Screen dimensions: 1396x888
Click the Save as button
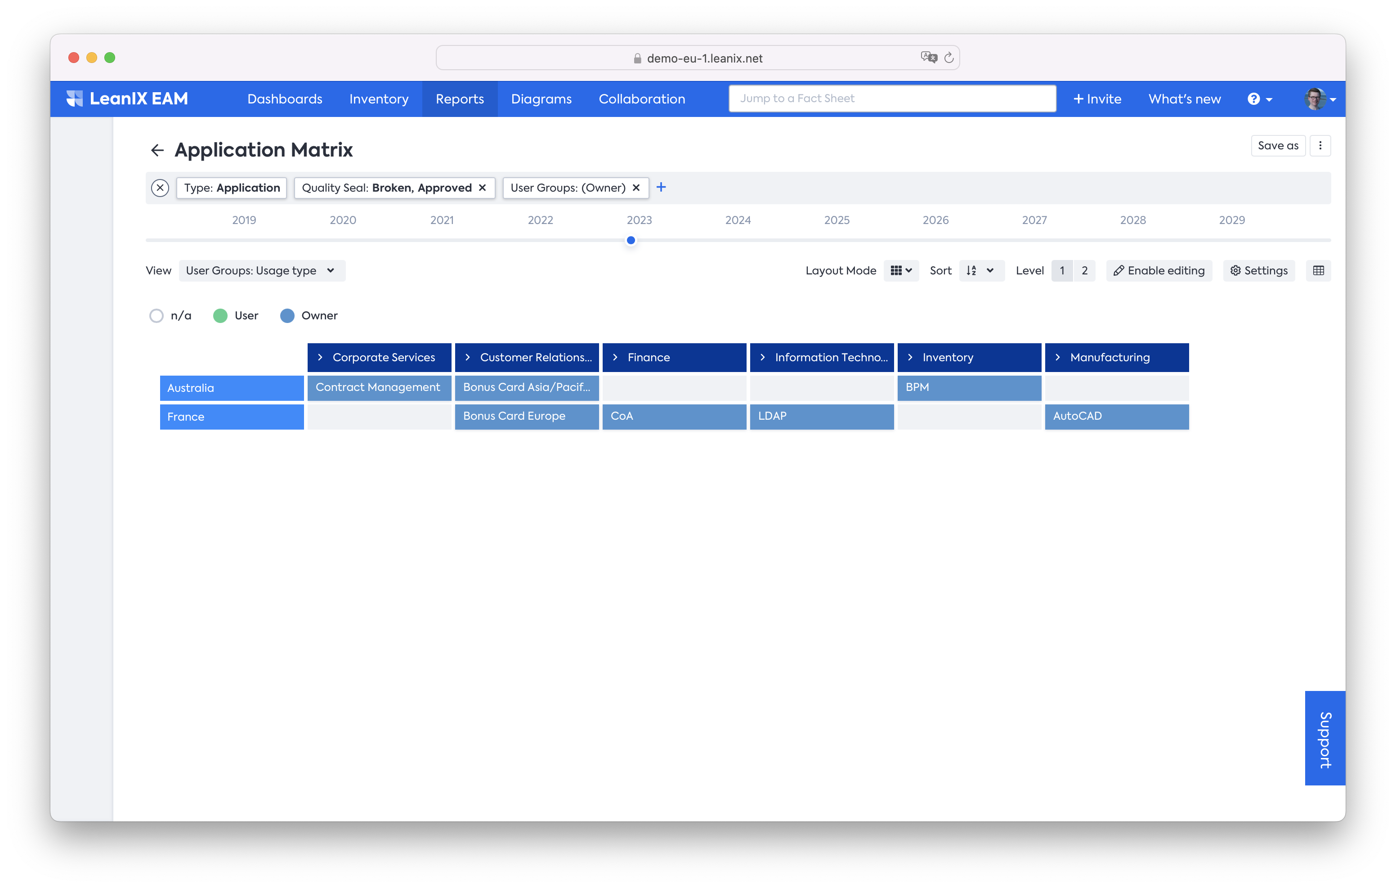click(1277, 146)
